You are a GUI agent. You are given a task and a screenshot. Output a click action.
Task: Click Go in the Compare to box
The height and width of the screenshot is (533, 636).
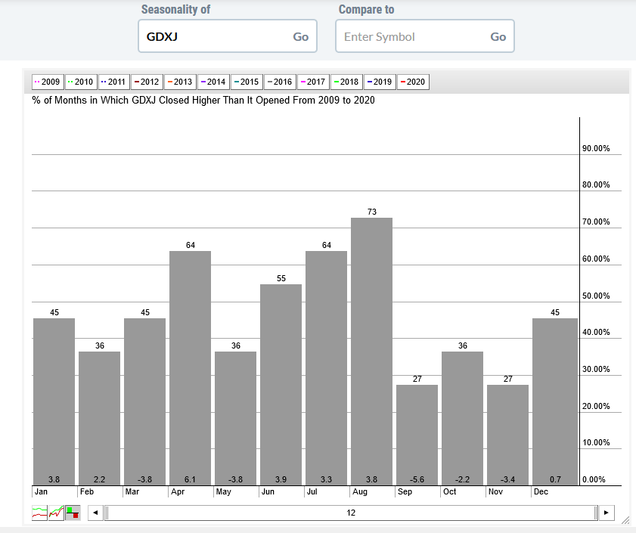click(498, 37)
